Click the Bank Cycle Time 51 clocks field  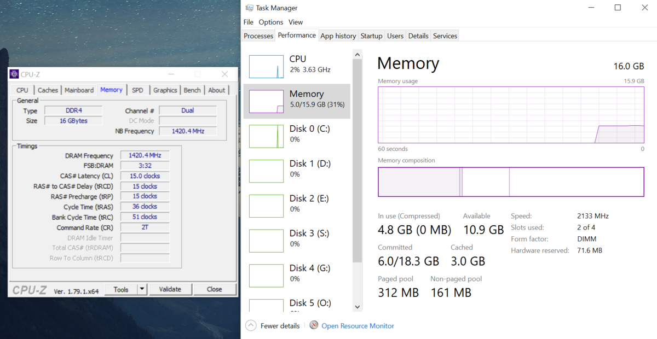(145, 217)
